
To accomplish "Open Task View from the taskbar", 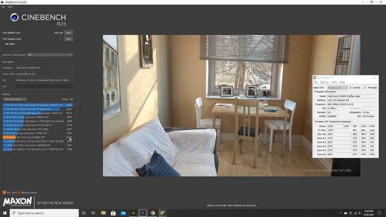I will click(93, 213).
